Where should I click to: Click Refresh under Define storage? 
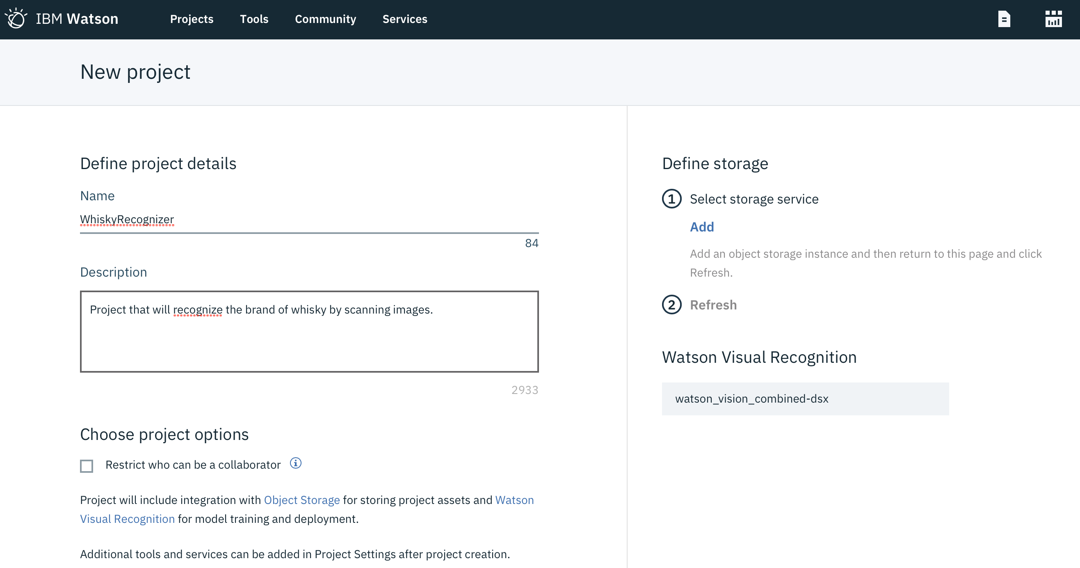click(713, 305)
